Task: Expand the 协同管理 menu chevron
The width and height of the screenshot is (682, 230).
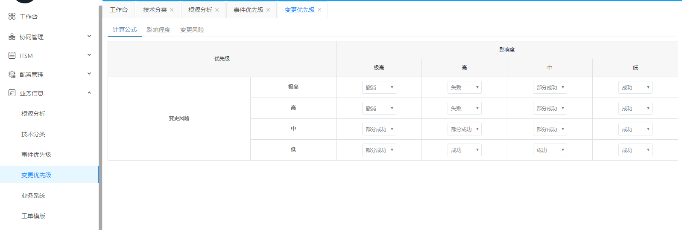Action: click(x=89, y=36)
